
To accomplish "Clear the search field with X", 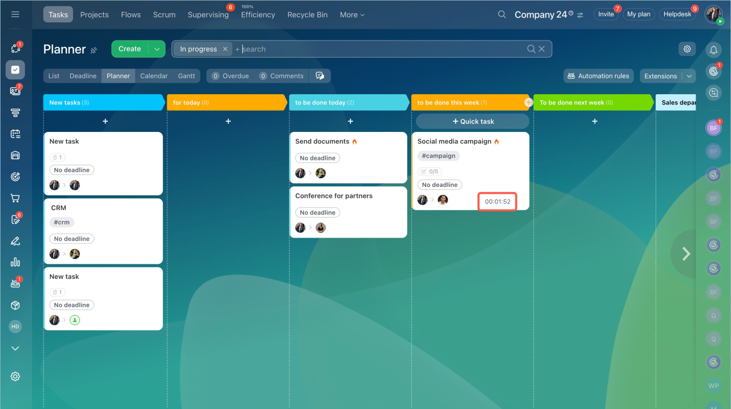I will 542,49.
